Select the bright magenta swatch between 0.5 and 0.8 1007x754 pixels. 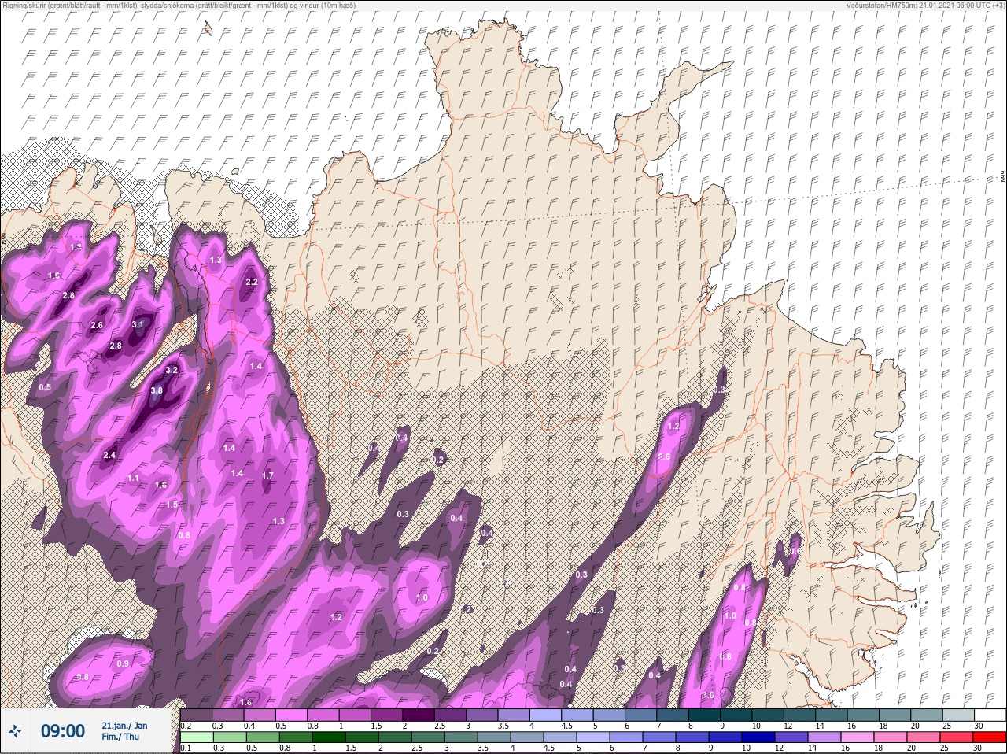pos(291,715)
